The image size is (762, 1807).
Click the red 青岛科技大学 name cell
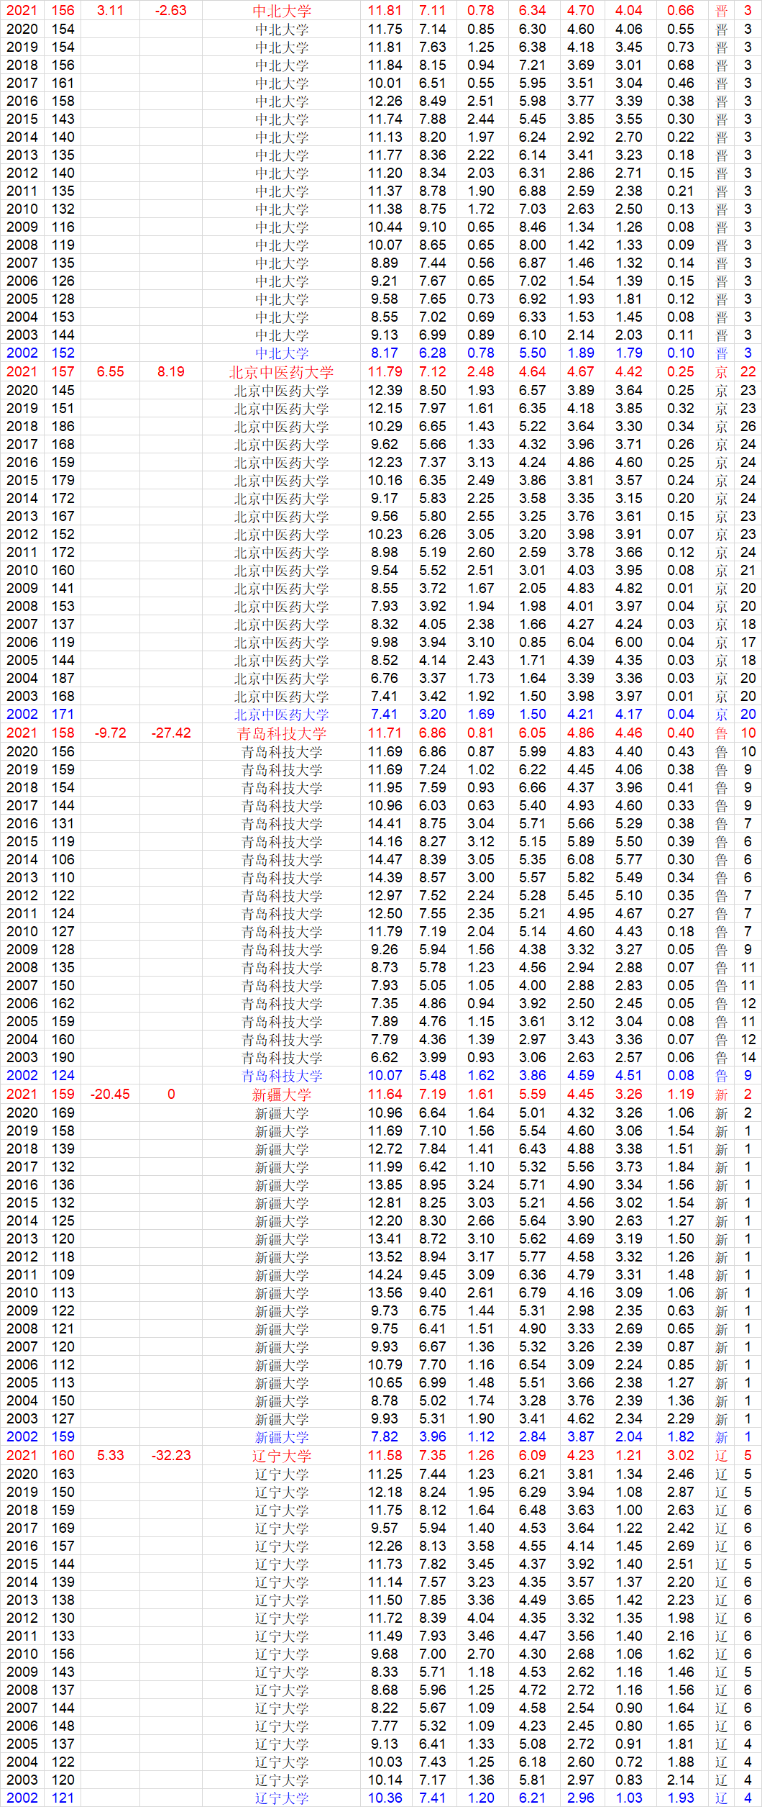point(282,733)
